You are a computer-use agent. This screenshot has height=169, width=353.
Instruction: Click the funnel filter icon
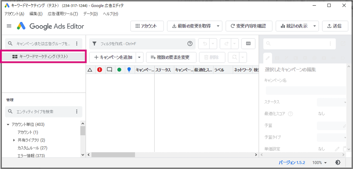[95, 44]
